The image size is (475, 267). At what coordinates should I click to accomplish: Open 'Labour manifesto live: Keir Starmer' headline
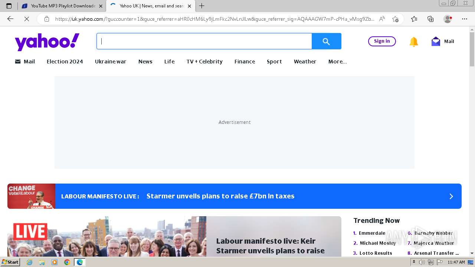click(x=271, y=246)
